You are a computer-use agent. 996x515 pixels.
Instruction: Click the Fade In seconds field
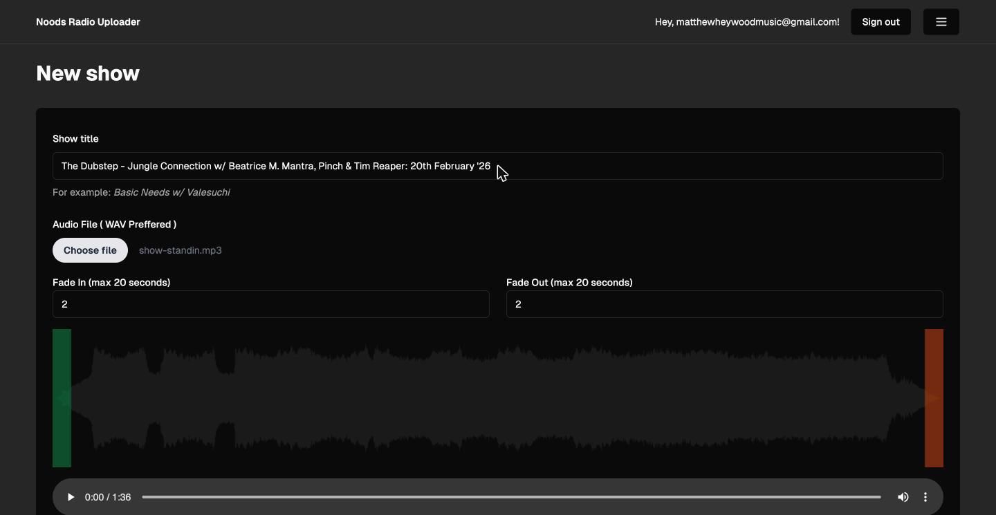[x=271, y=304]
